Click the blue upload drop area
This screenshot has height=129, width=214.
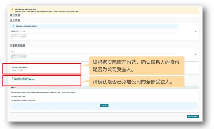coord(104,106)
